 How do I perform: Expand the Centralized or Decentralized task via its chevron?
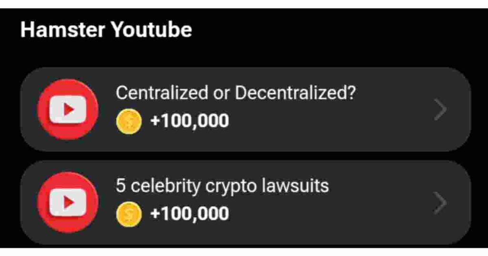(440, 109)
